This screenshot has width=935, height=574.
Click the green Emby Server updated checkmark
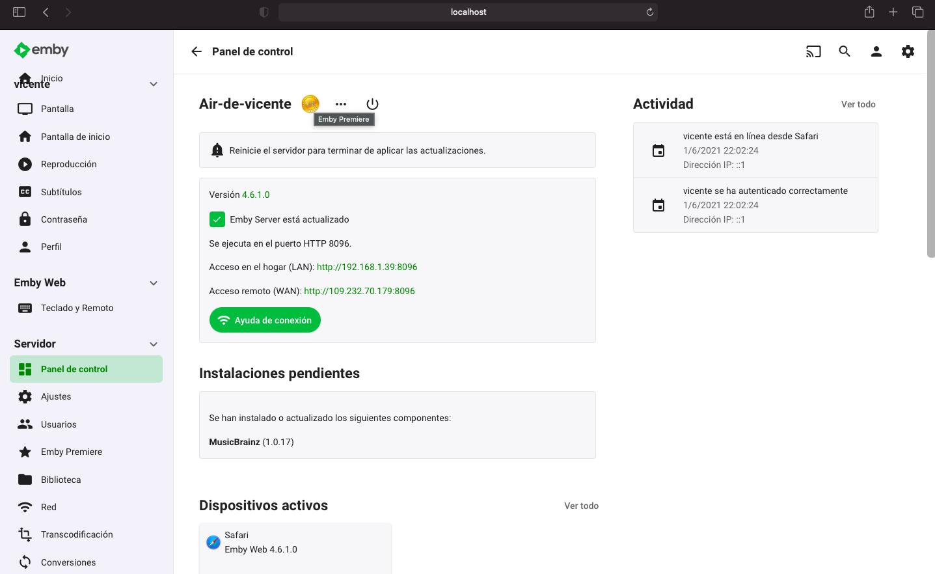click(x=217, y=219)
